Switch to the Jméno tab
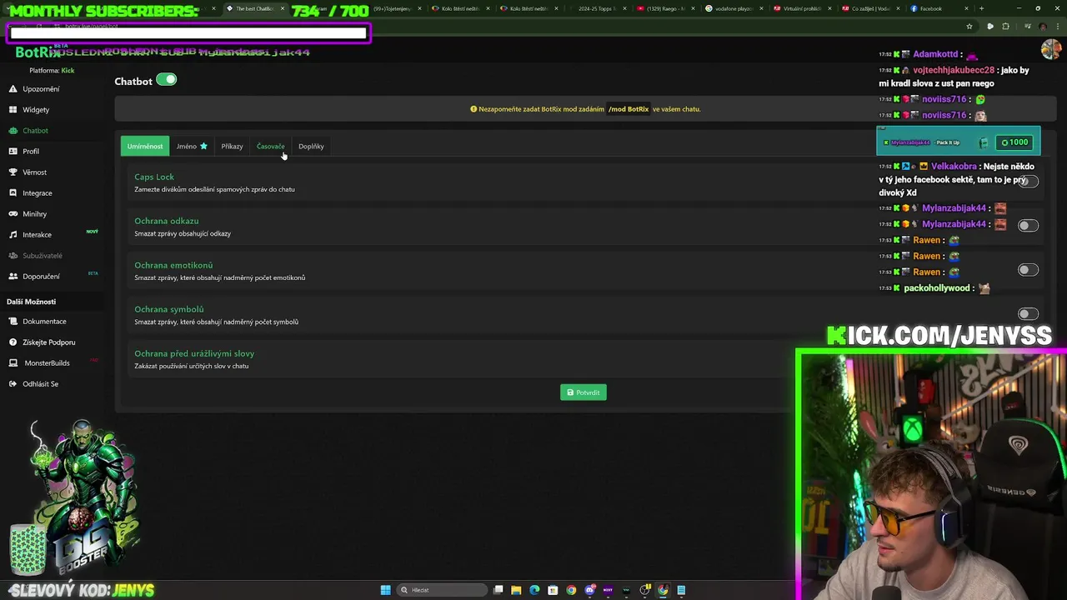 (x=192, y=147)
